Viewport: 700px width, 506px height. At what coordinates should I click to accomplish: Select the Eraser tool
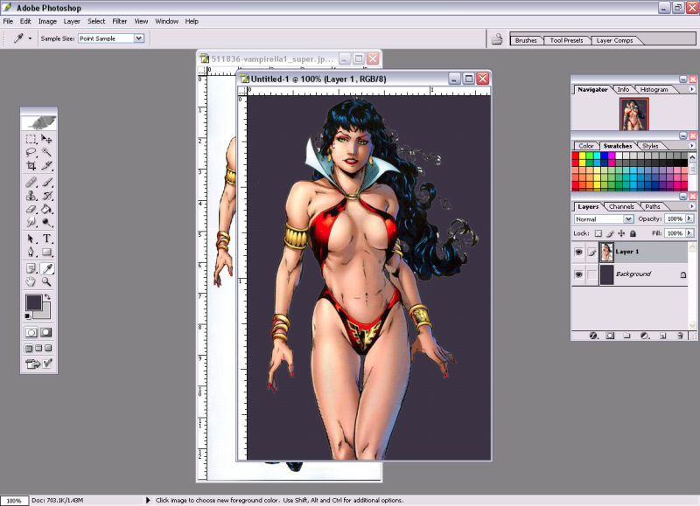31,209
